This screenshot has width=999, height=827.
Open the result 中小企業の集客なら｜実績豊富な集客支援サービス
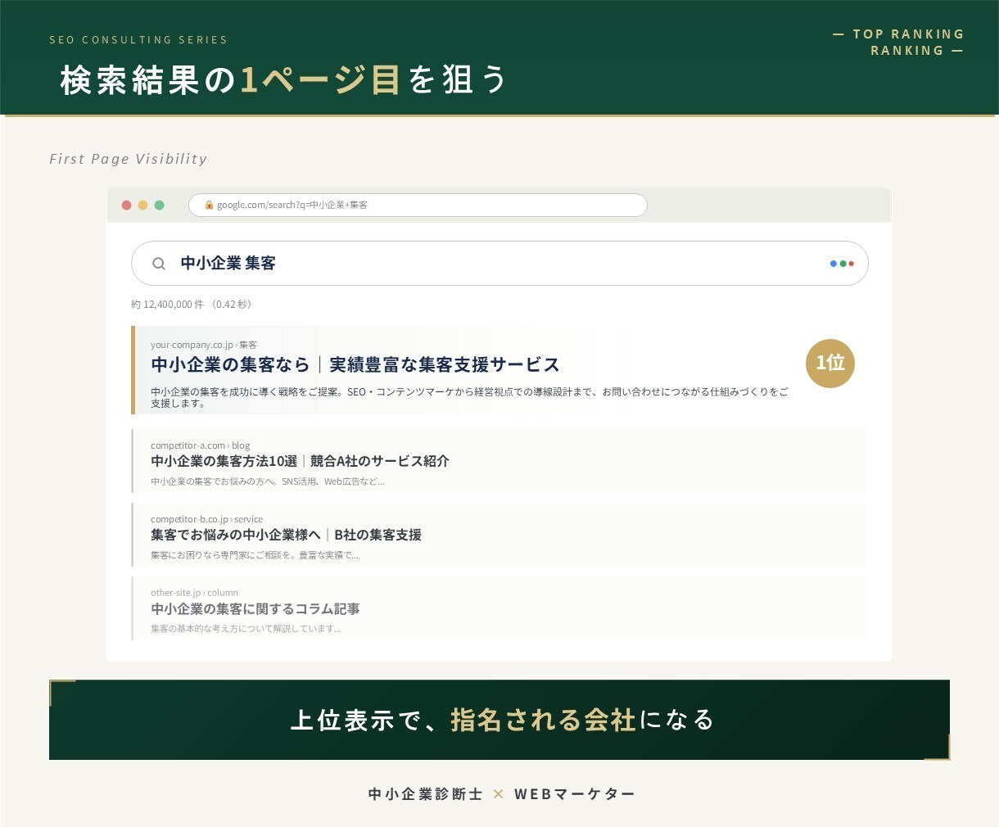pos(355,364)
